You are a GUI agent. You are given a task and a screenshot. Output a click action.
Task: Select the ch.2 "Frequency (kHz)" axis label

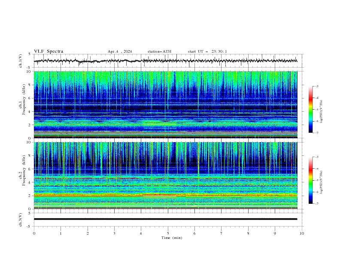coord(24,170)
